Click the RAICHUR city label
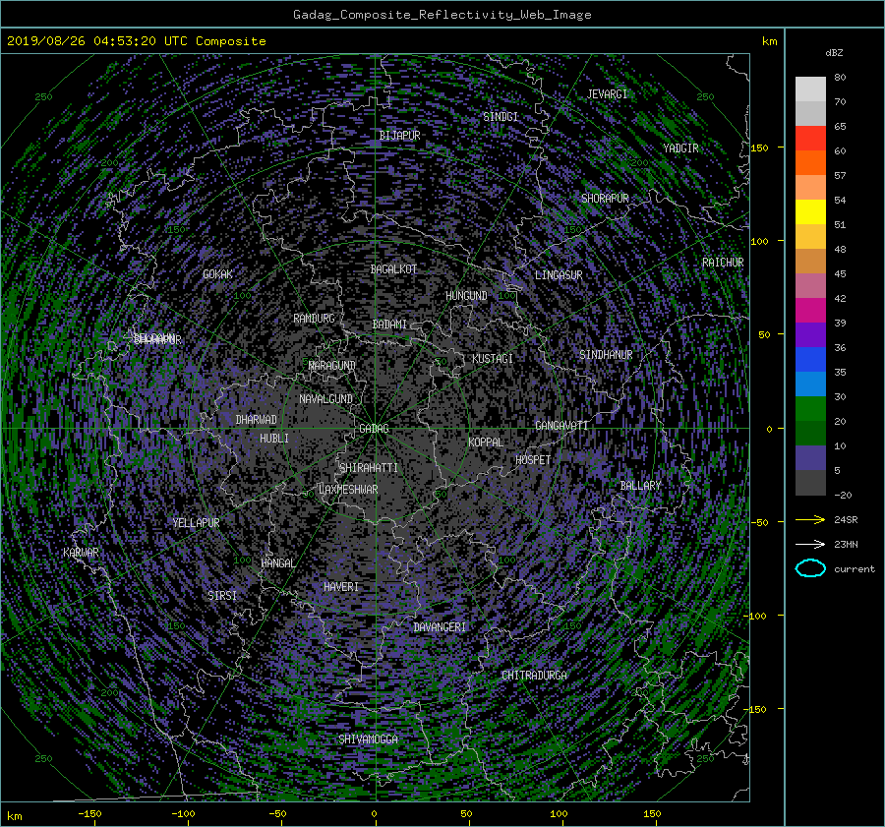Image resolution: width=885 pixels, height=827 pixels. pos(723,263)
